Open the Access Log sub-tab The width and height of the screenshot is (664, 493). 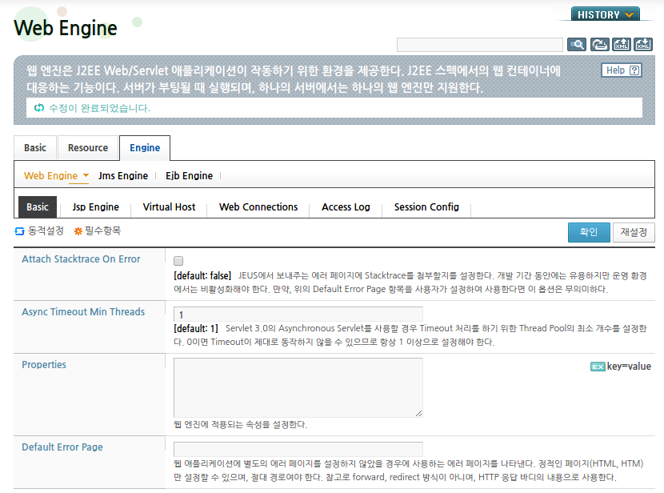point(346,207)
